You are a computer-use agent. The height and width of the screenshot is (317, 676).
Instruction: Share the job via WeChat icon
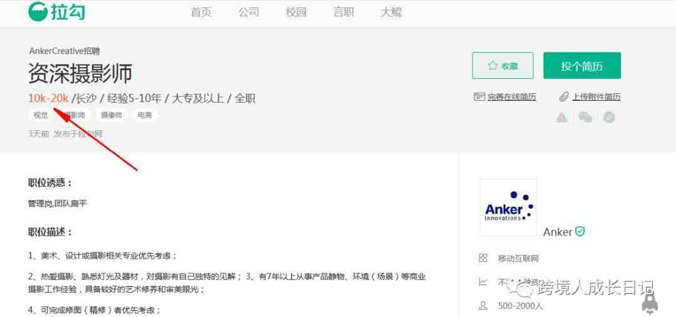click(585, 117)
